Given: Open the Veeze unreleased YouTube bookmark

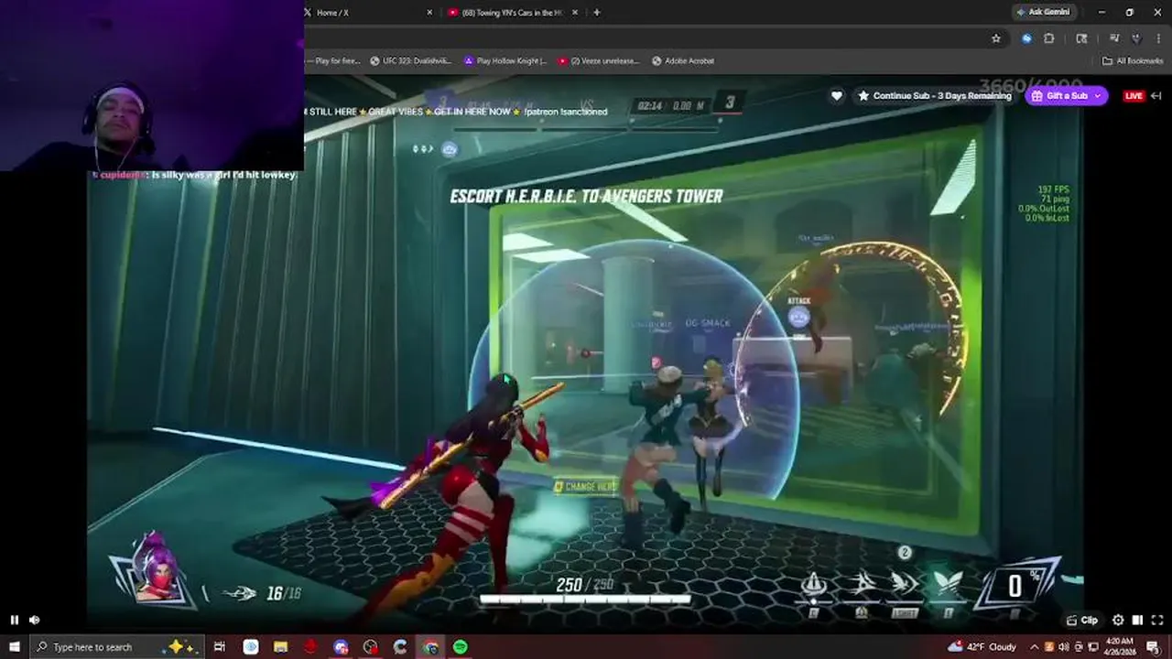Looking at the screenshot, I should click(599, 61).
